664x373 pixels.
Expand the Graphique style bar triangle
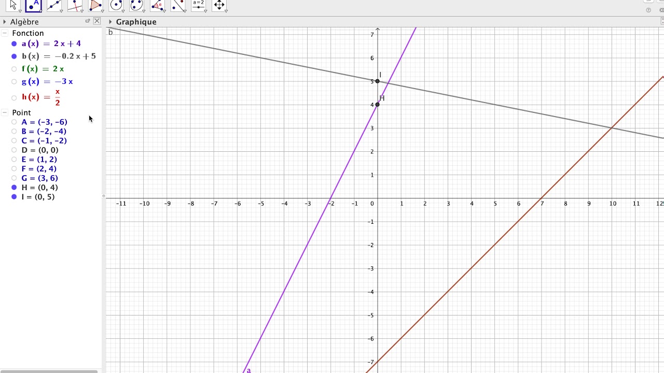click(110, 22)
